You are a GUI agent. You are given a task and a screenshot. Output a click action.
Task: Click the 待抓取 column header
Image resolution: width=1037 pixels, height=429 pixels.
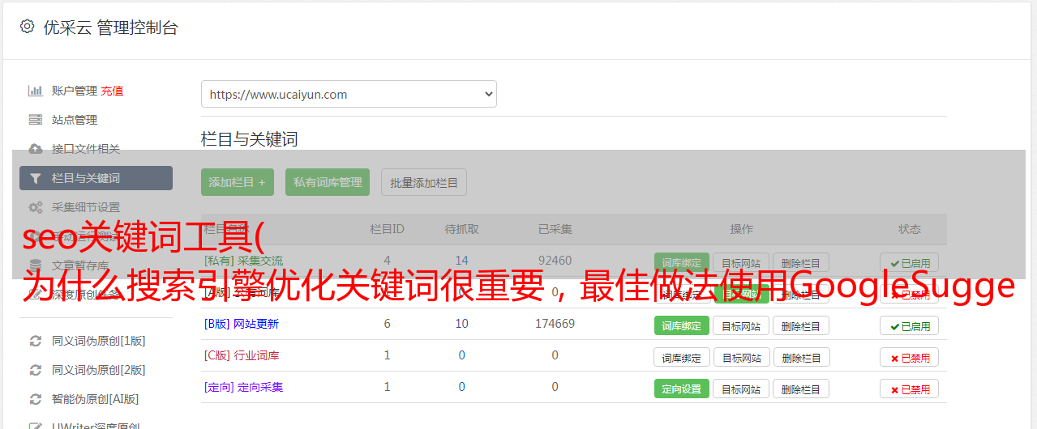[x=461, y=229]
